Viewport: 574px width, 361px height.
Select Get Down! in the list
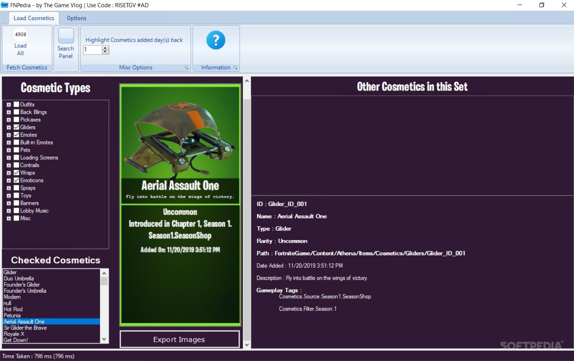point(52,340)
